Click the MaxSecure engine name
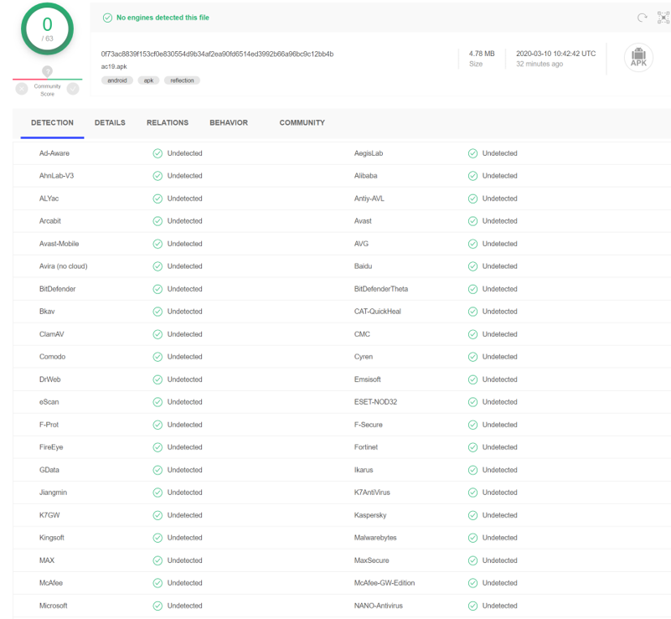 371,560
